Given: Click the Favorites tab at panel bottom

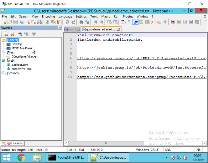Looking at the screenshot, I should 16,143.
